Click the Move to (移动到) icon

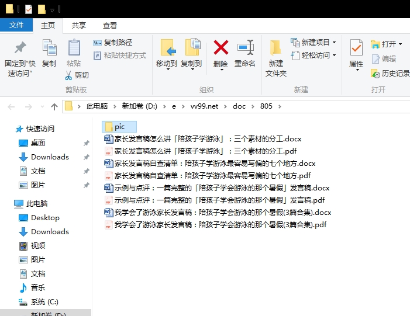[x=167, y=48]
